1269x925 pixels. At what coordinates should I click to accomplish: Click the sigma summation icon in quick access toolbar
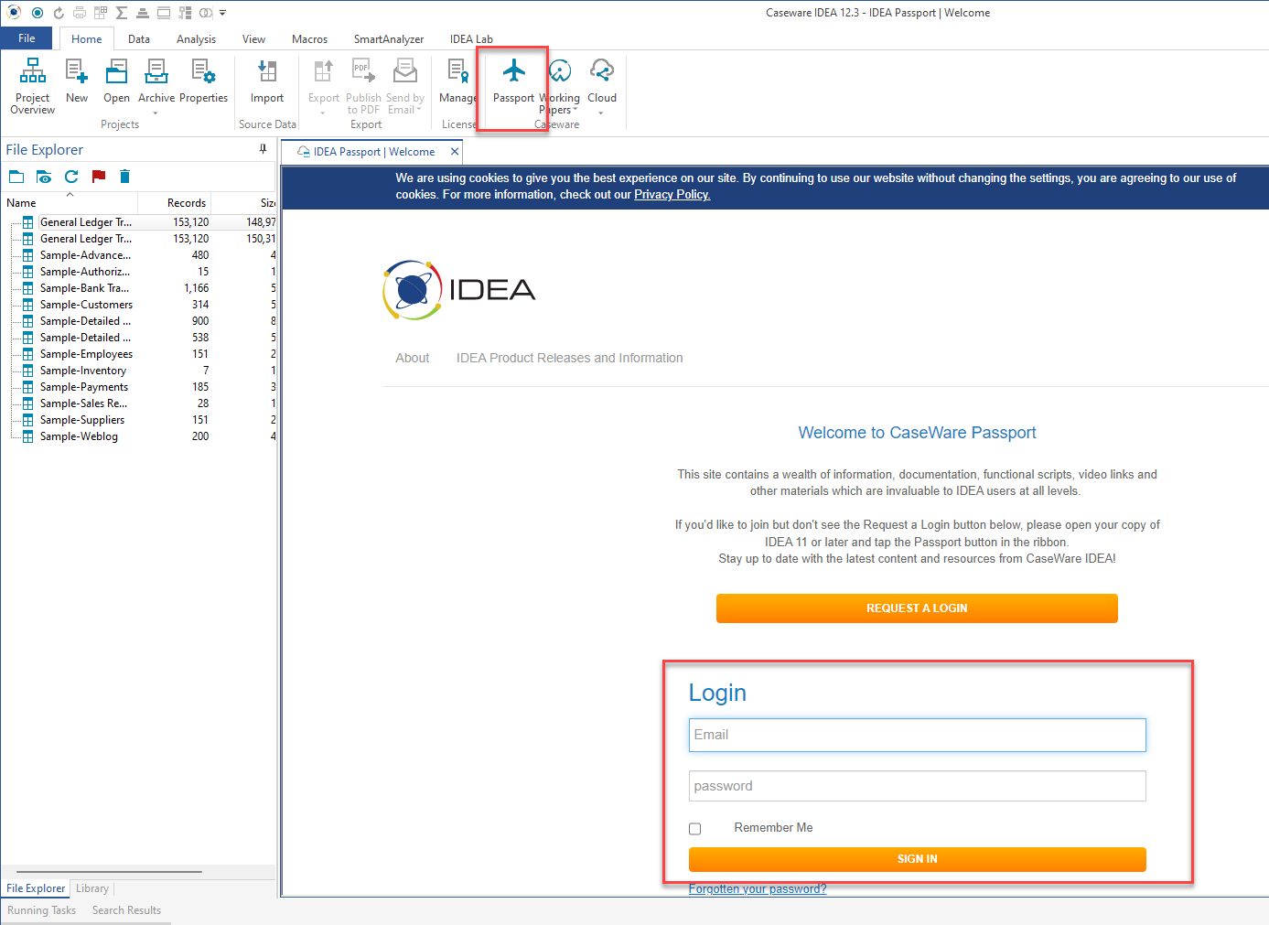[121, 13]
